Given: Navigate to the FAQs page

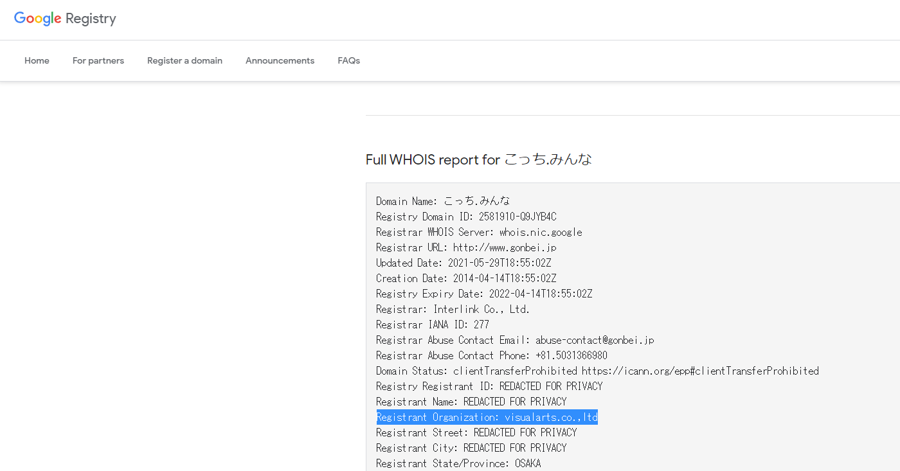Looking at the screenshot, I should click(x=348, y=60).
